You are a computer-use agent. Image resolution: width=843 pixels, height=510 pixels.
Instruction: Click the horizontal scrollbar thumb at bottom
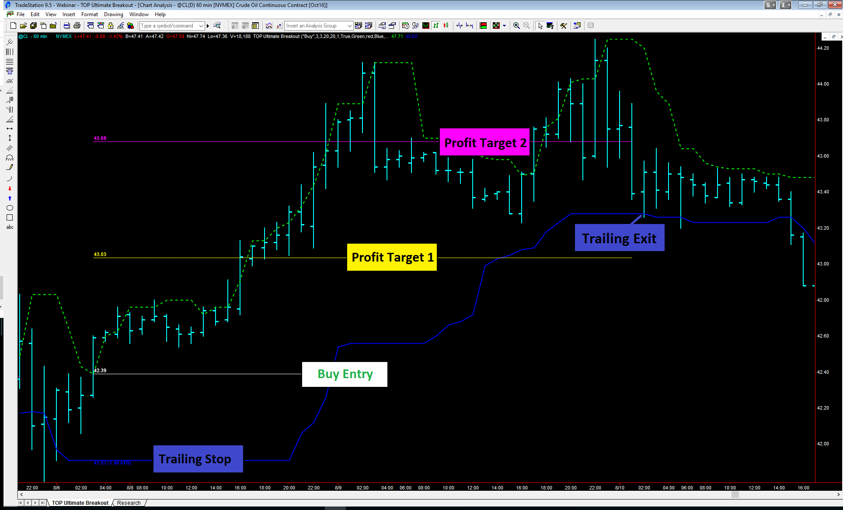coord(735,494)
